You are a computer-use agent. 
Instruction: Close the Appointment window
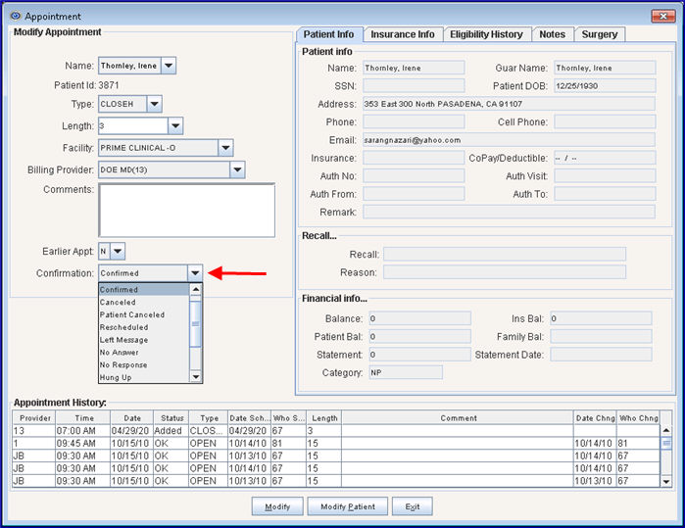(663, 16)
